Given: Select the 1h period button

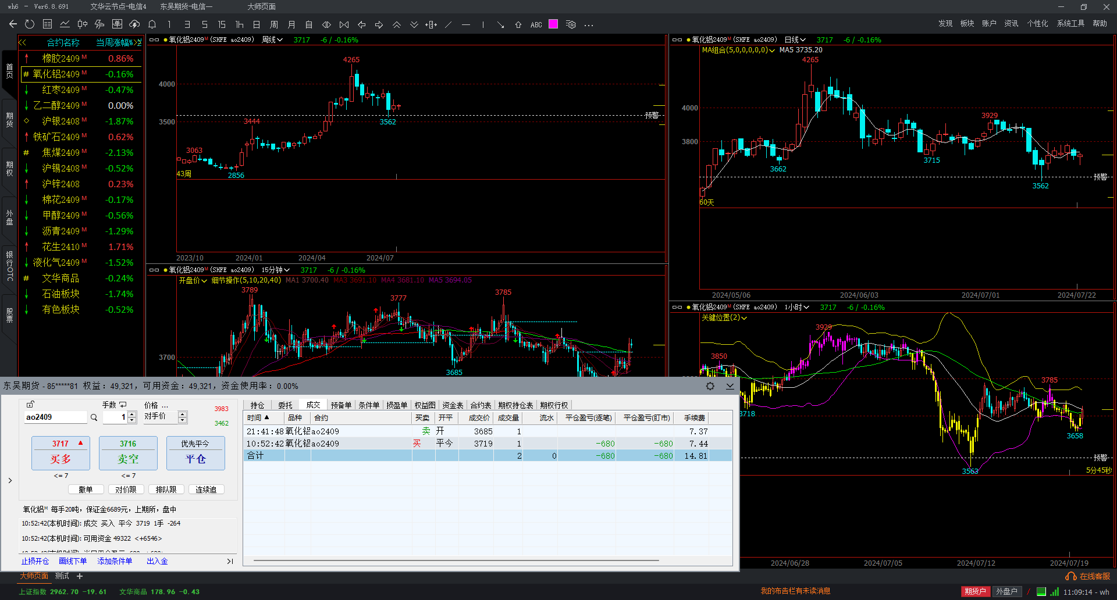Looking at the screenshot, I should (239, 24).
